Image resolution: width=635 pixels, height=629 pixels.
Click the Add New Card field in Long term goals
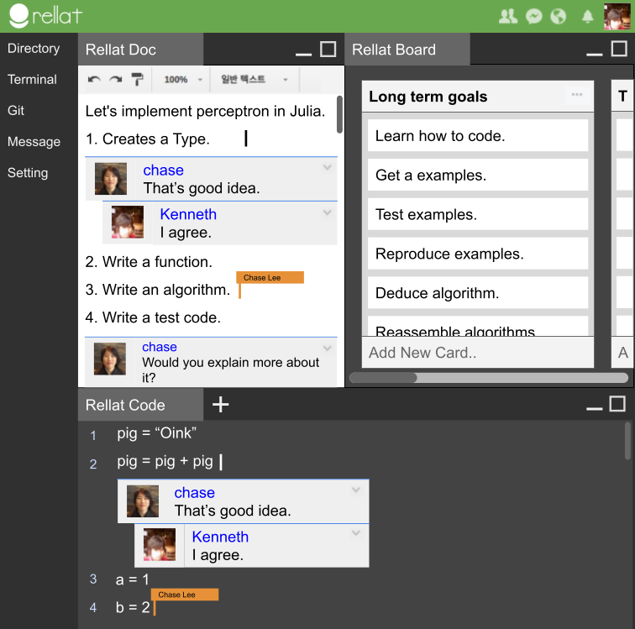[478, 353]
